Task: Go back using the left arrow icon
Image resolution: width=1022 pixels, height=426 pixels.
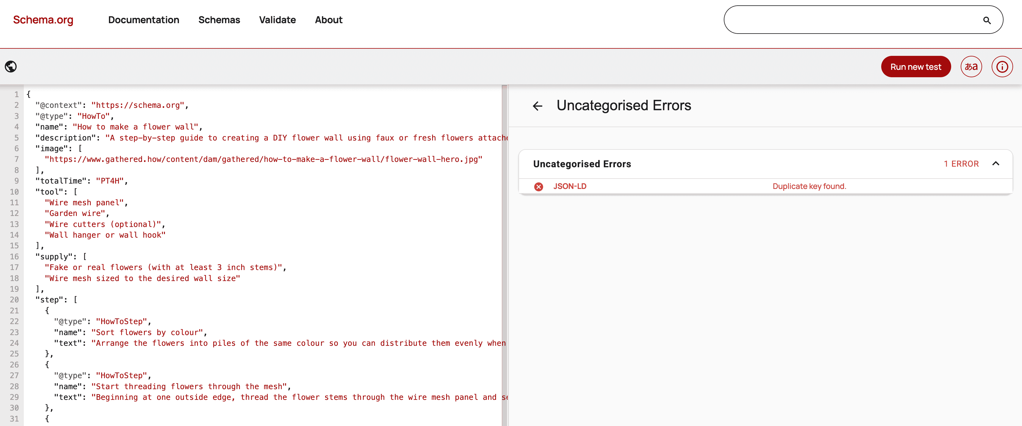Action: click(x=537, y=106)
